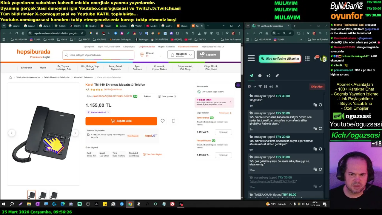
Task: Open the HESAPLARIM bookmark folder in the hepsiburada window
Action: point(19,39)
